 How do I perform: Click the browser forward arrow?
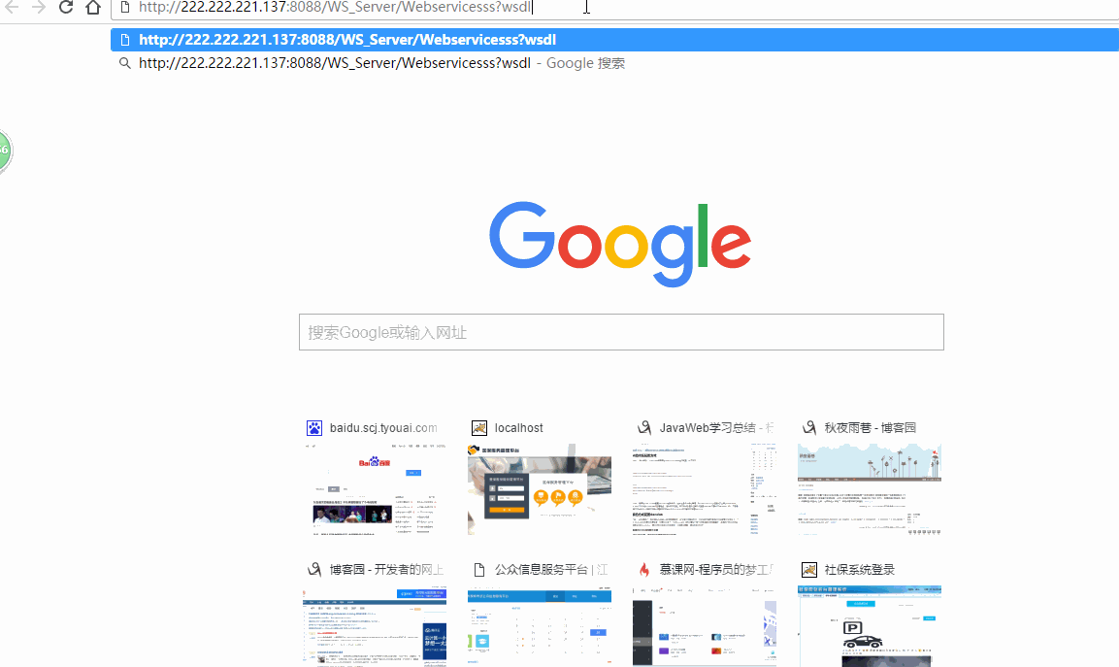click(x=39, y=7)
